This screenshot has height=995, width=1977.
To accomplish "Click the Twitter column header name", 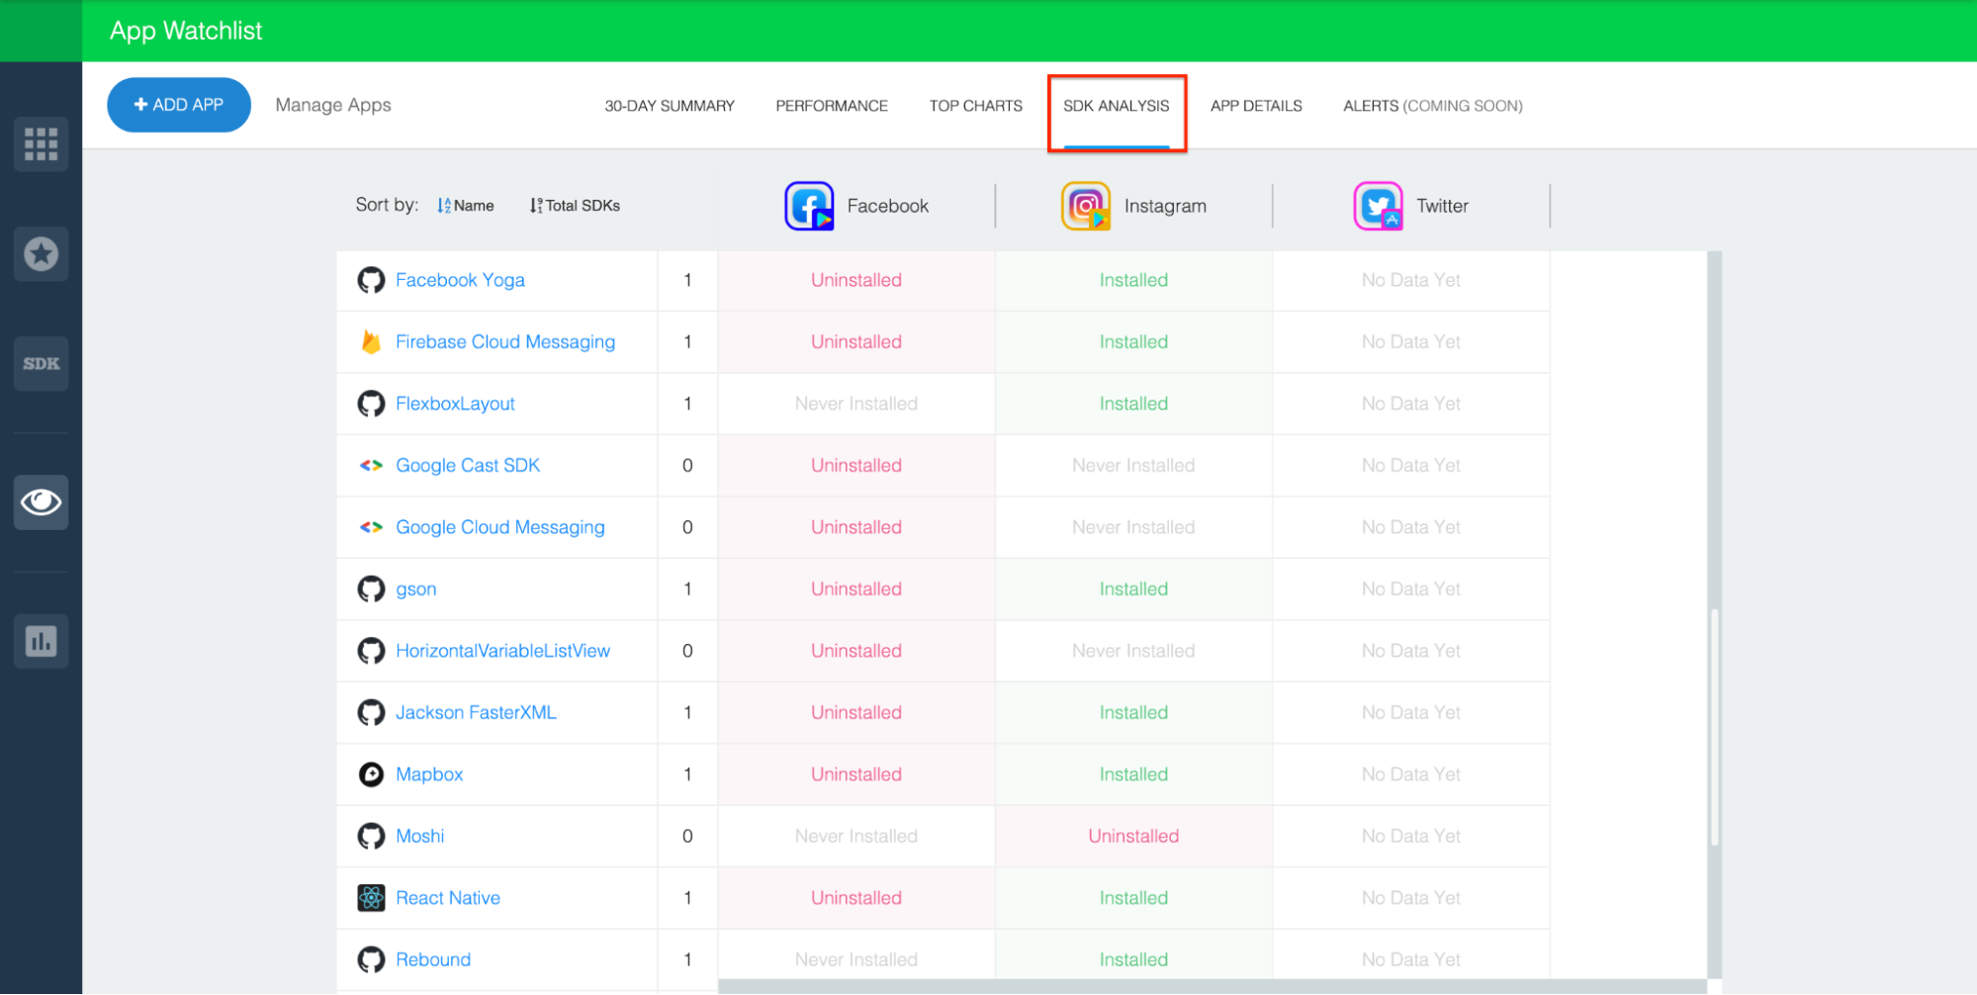I will click(1442, 206).
